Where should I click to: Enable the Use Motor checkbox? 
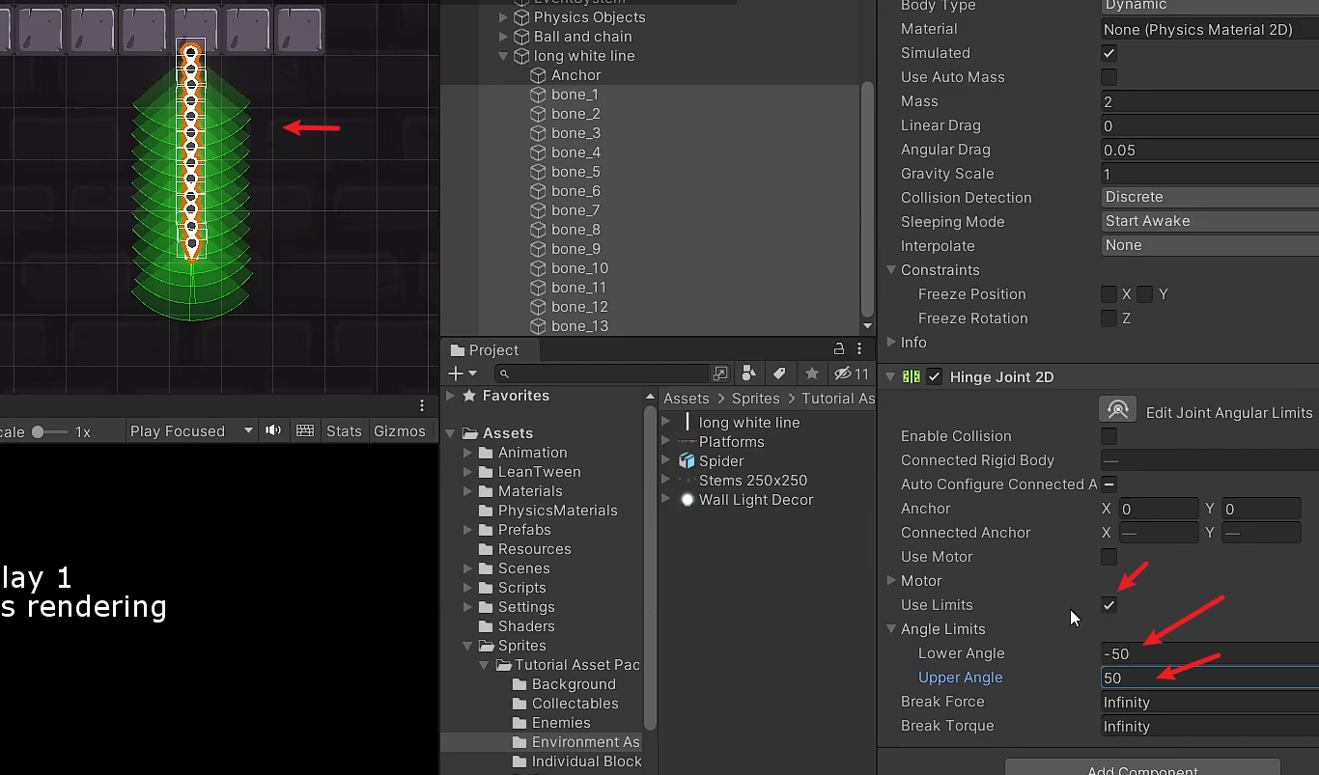(1109, 557)
